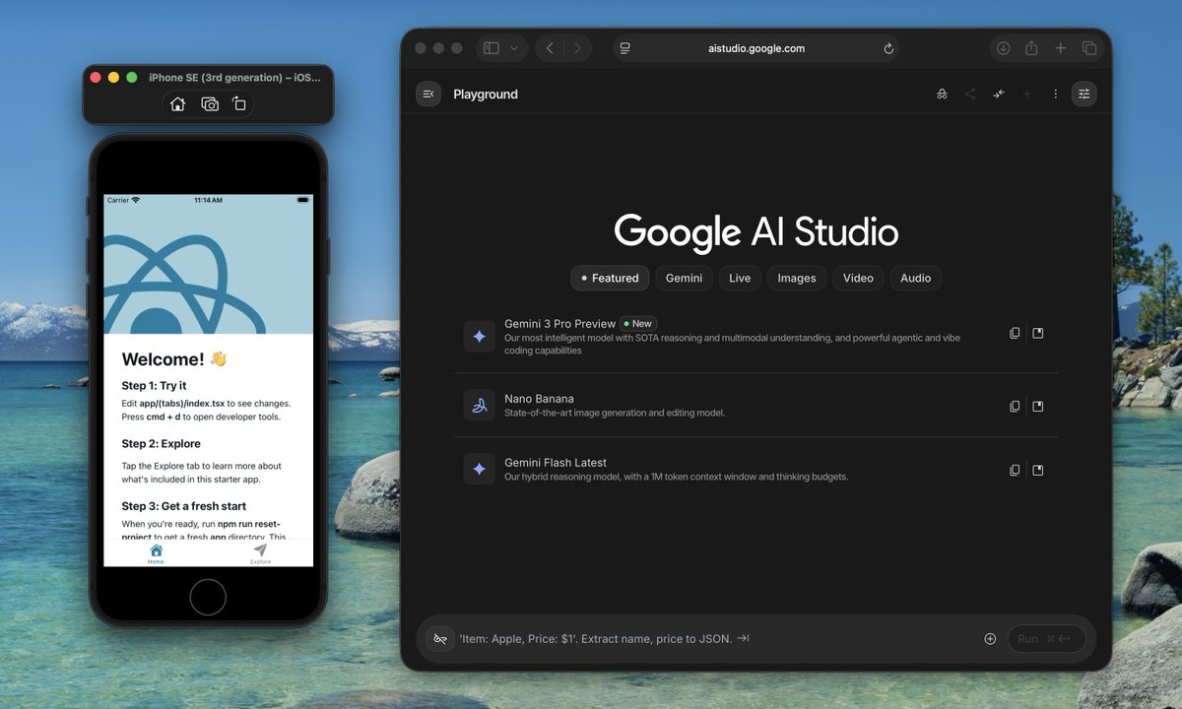Select the Featured model filter
The image size is (1182, 709).
(x=610, y=278)
